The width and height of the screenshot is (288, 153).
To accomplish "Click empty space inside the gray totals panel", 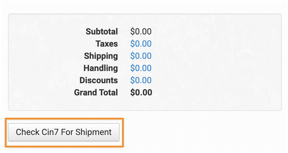I will coord(220,61).
